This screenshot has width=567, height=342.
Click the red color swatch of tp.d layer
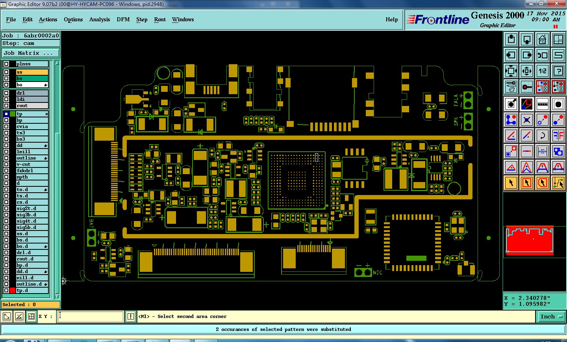click(x=13, y=290)
